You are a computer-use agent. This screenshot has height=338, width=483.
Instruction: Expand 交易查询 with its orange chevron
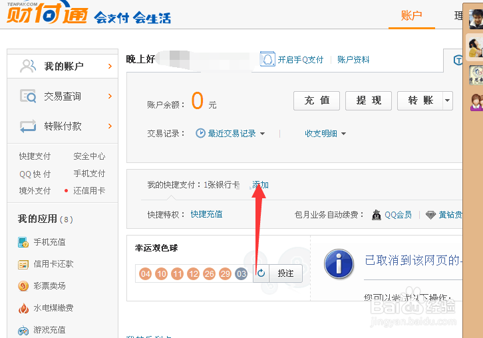pos(110,96)
